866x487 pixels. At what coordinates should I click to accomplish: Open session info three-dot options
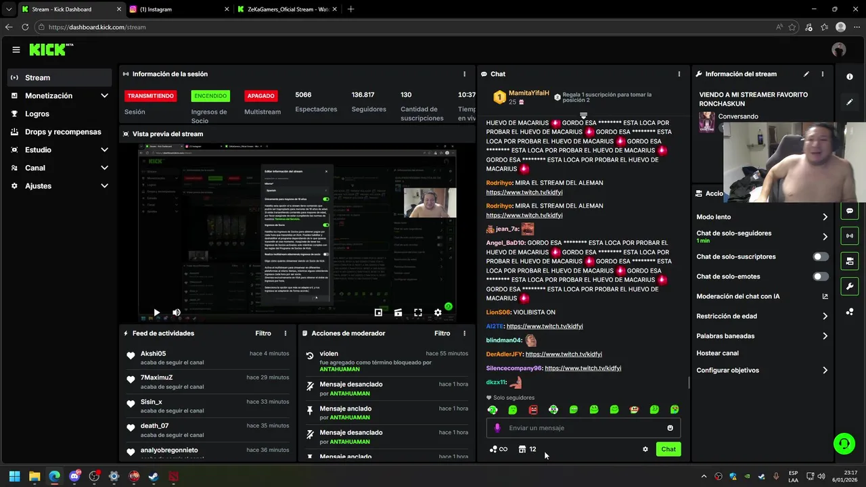coord(464,74)
